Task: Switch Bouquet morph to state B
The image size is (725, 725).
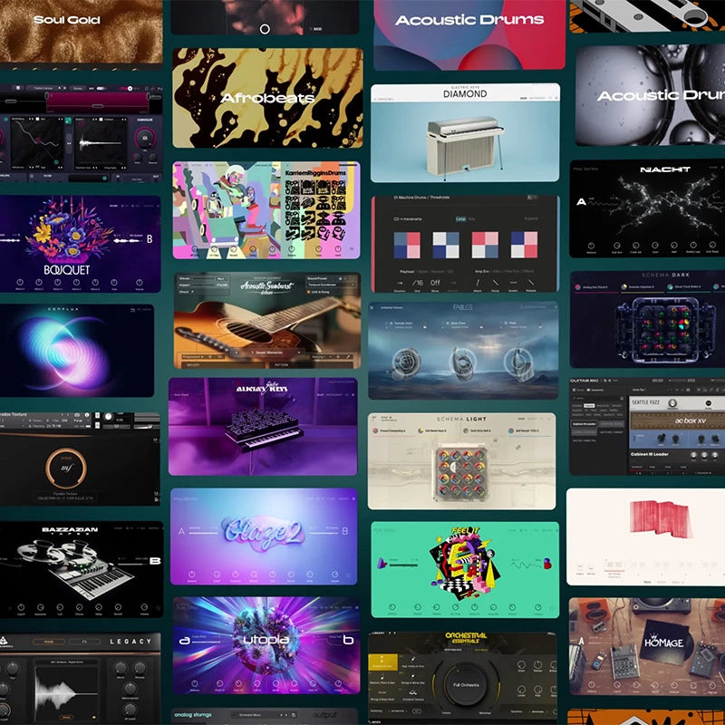Action: tap(150, 239)
